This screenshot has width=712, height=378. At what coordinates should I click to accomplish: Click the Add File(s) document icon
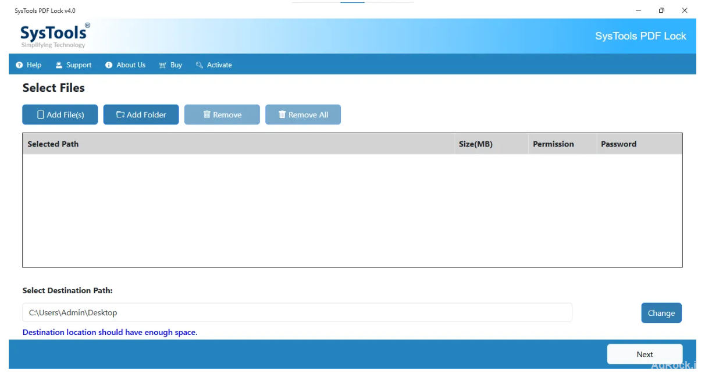[x=41, y=115]
